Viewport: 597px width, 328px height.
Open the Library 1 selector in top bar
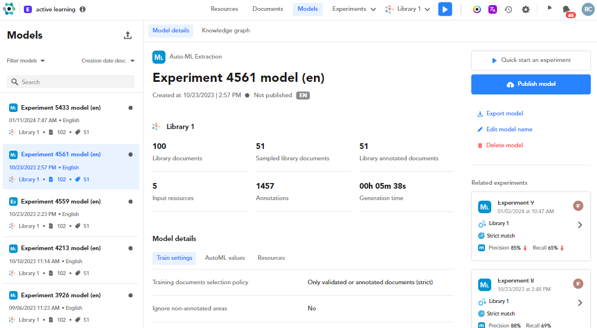click(x=408, y=9)
